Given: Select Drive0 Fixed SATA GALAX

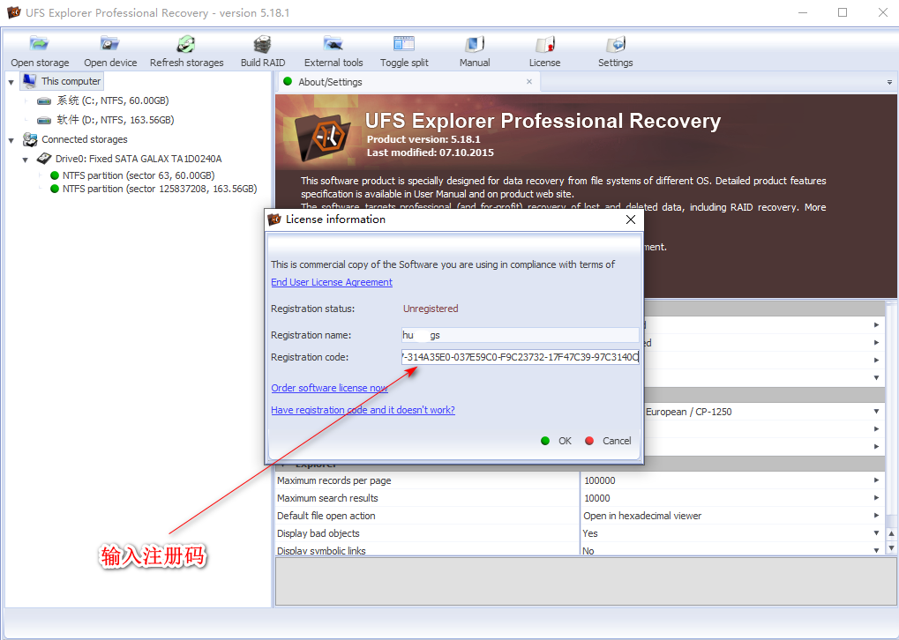Looking at the screenshot, I should point(129,159).
